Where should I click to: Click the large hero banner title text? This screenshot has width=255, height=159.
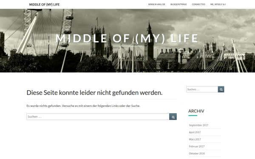(x=127, y=39)
